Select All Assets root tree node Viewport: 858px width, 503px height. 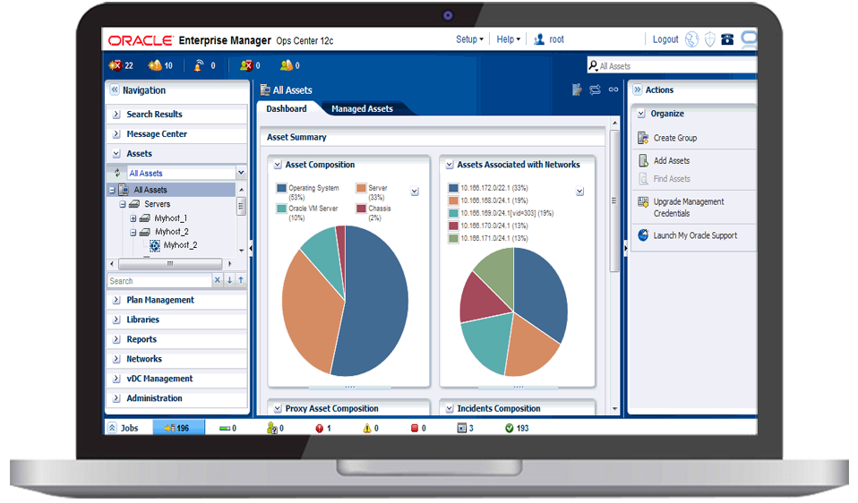click(150, 190)
